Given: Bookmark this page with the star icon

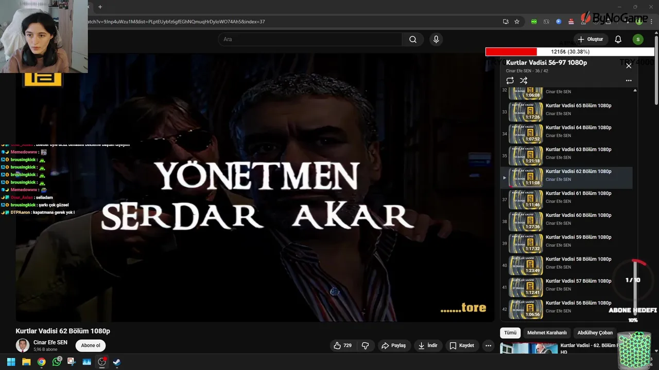Looking at the screenshot, I should point(517,22).
